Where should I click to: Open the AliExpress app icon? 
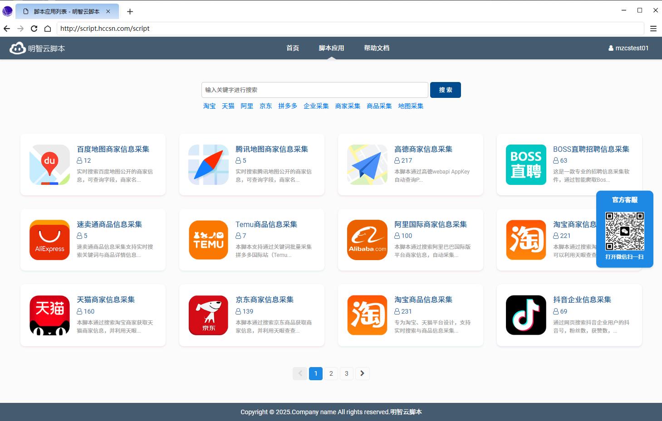click(49, 240)
